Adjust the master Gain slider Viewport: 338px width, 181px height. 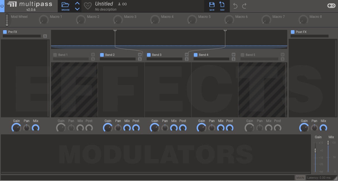click(x=315, y=151)
